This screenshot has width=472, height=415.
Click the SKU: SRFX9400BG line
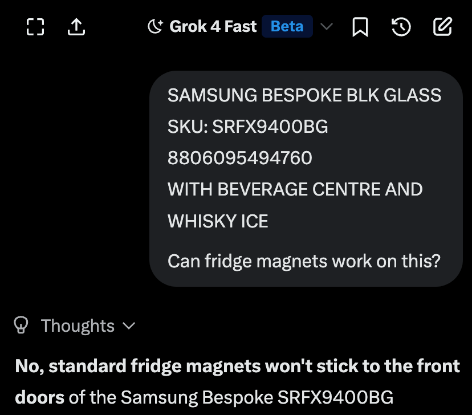tap(247, 127)
